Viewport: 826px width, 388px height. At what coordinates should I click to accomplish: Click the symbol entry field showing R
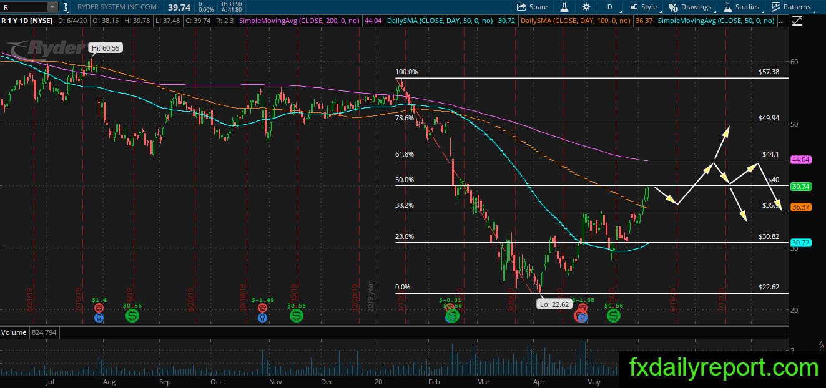(x=23, y=7)
